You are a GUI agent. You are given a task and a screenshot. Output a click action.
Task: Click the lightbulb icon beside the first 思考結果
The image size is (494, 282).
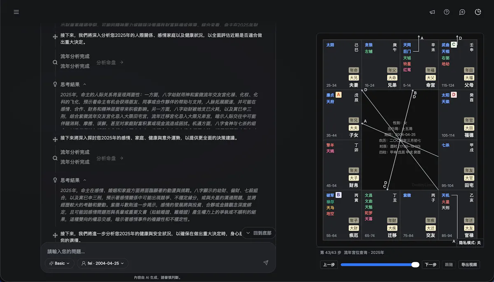tap(55, 84)
